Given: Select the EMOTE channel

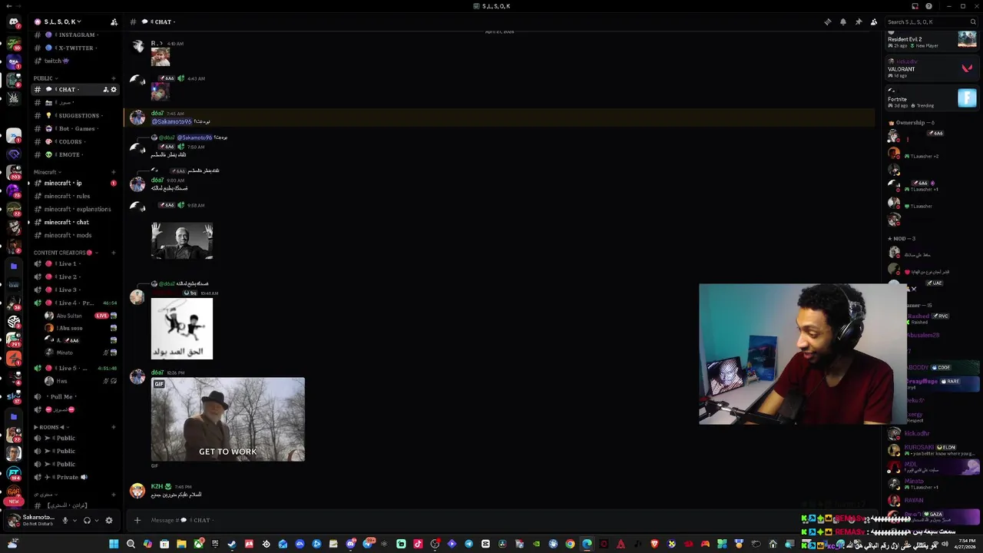Looking at the screenshot, I should (75, 154).
